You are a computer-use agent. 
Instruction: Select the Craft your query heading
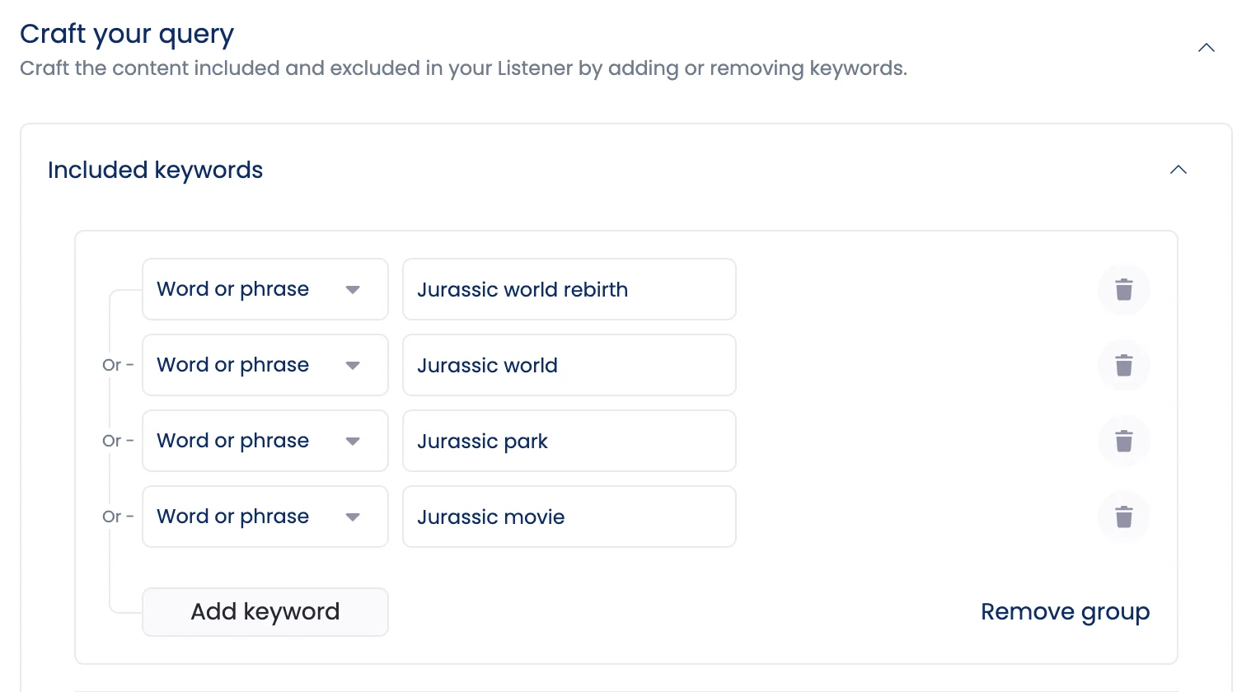tap(127, 35)
